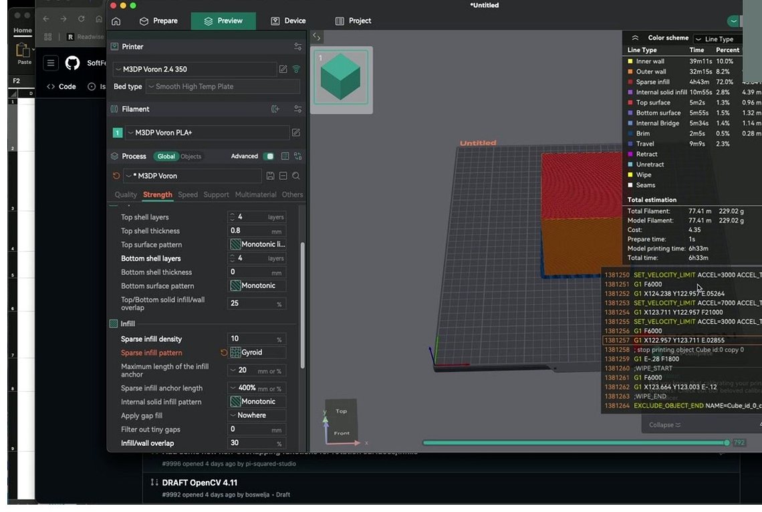Click the Front face of the view cube
Image resolution: width=762 pixels, height=512 pixels.
pyautogui.click(x=341, y=433)
